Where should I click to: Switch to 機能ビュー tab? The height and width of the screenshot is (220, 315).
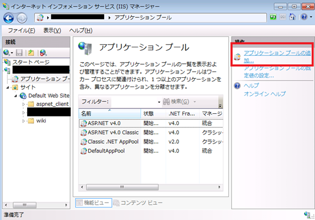coord(94,203)
